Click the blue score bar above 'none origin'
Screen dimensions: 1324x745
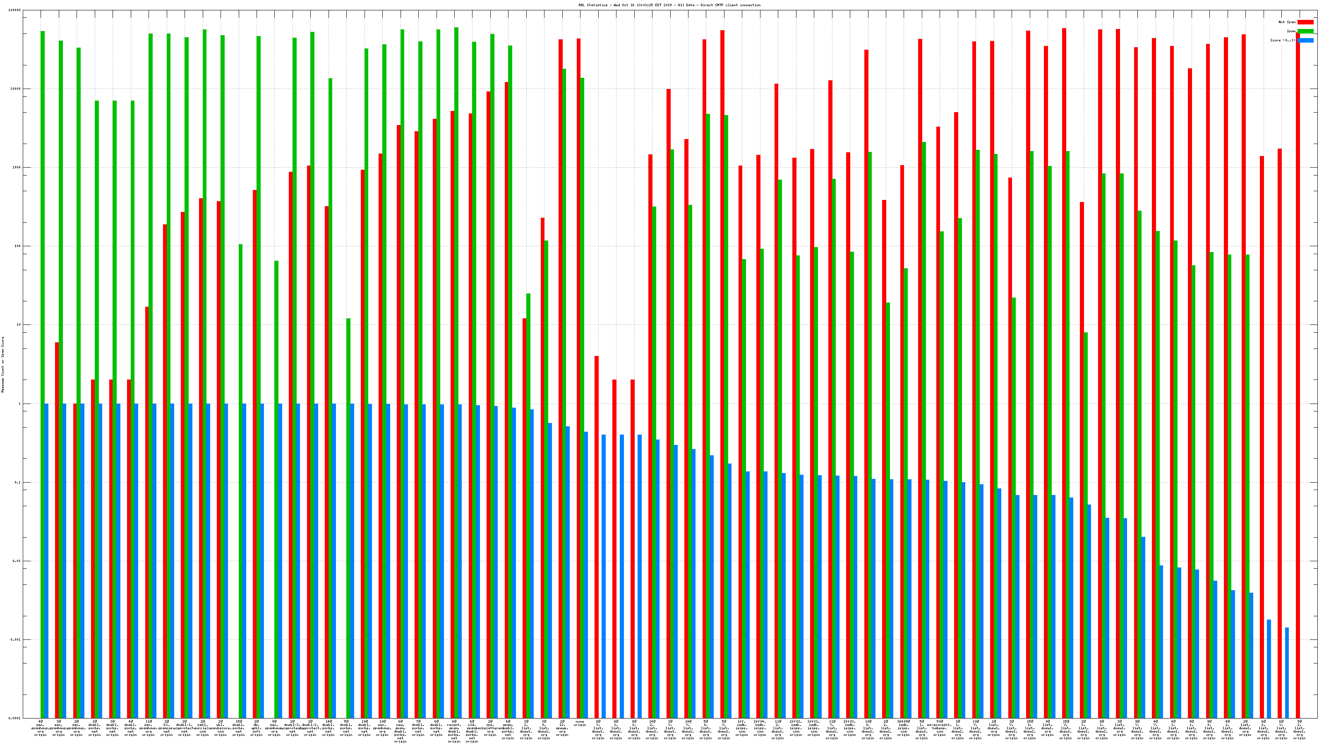click(586, 574)
